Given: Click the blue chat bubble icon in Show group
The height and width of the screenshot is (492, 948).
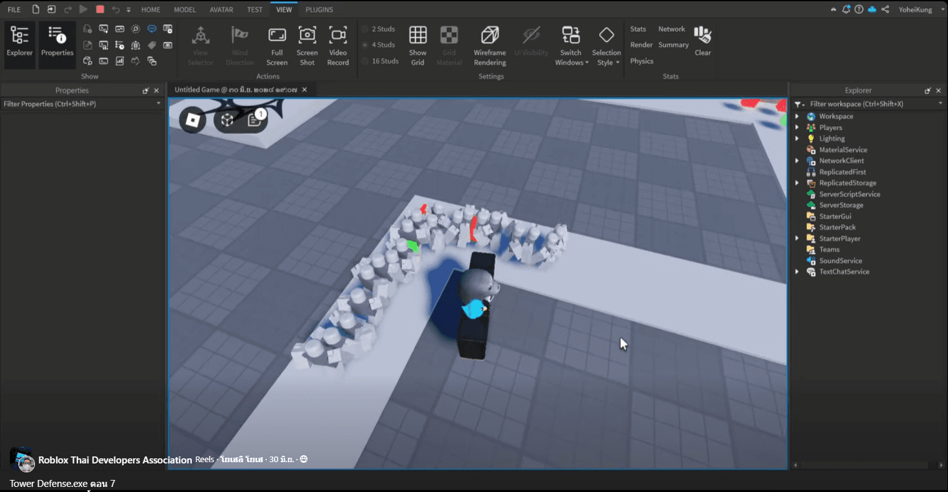Looking at the screenshot, I should click(152, 29).
